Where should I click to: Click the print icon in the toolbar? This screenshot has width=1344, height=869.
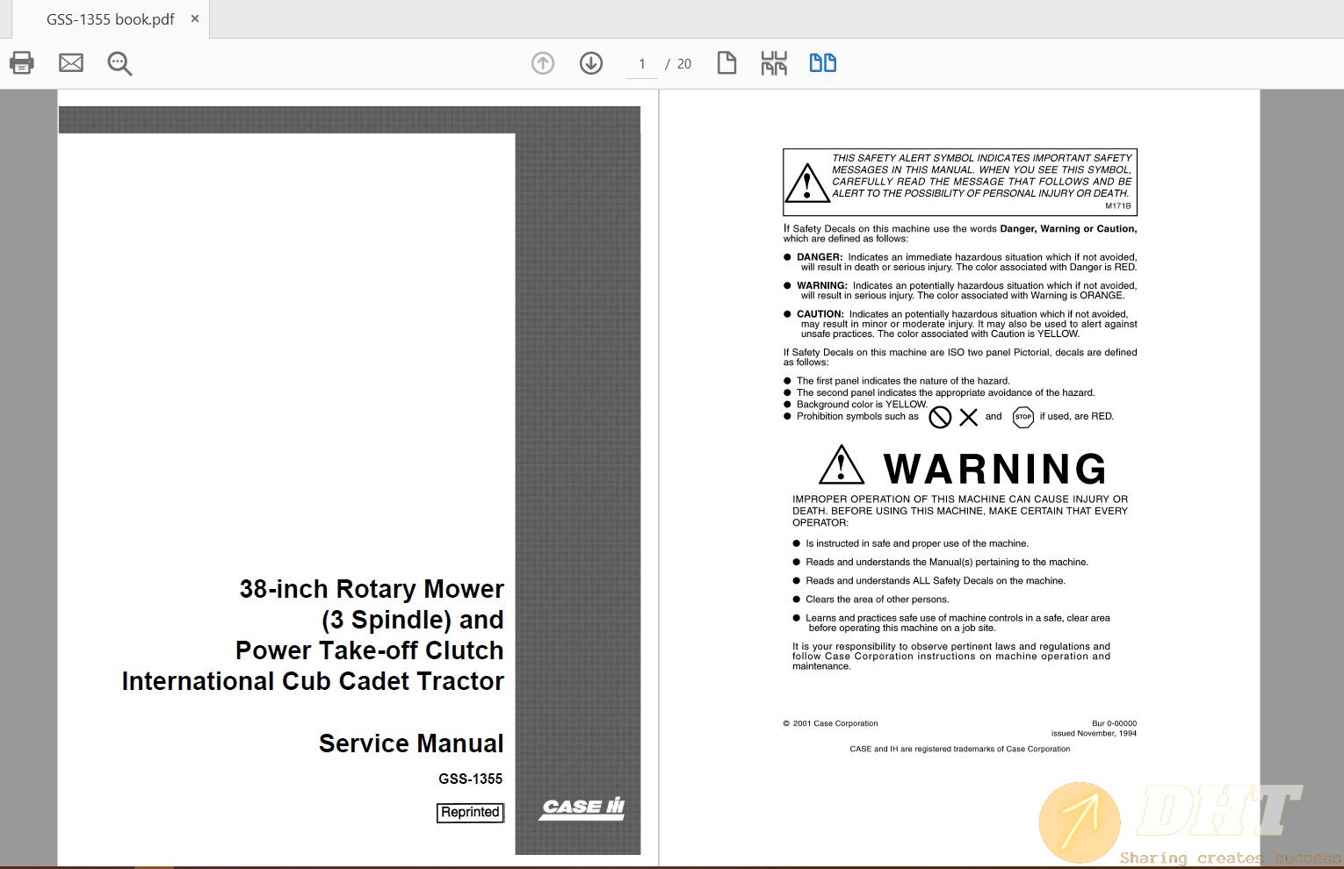pyautogui.click(x=22, y=63)
